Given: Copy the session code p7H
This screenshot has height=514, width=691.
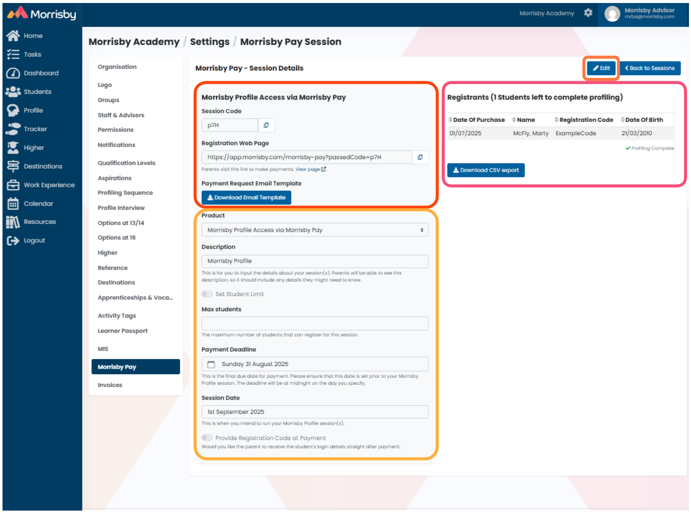Looking at the screenshot, I should (266, 125).
